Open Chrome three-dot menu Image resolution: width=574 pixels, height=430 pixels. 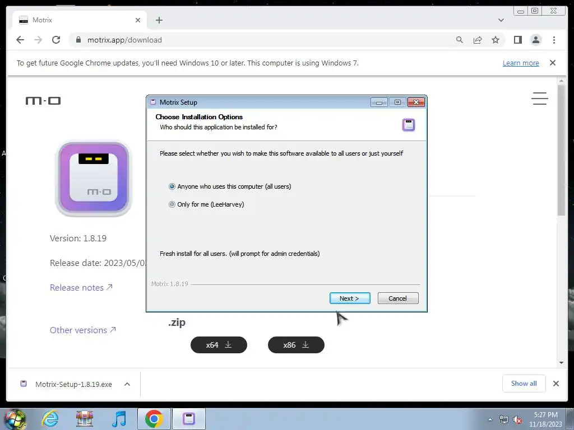[x=554, y=40]
